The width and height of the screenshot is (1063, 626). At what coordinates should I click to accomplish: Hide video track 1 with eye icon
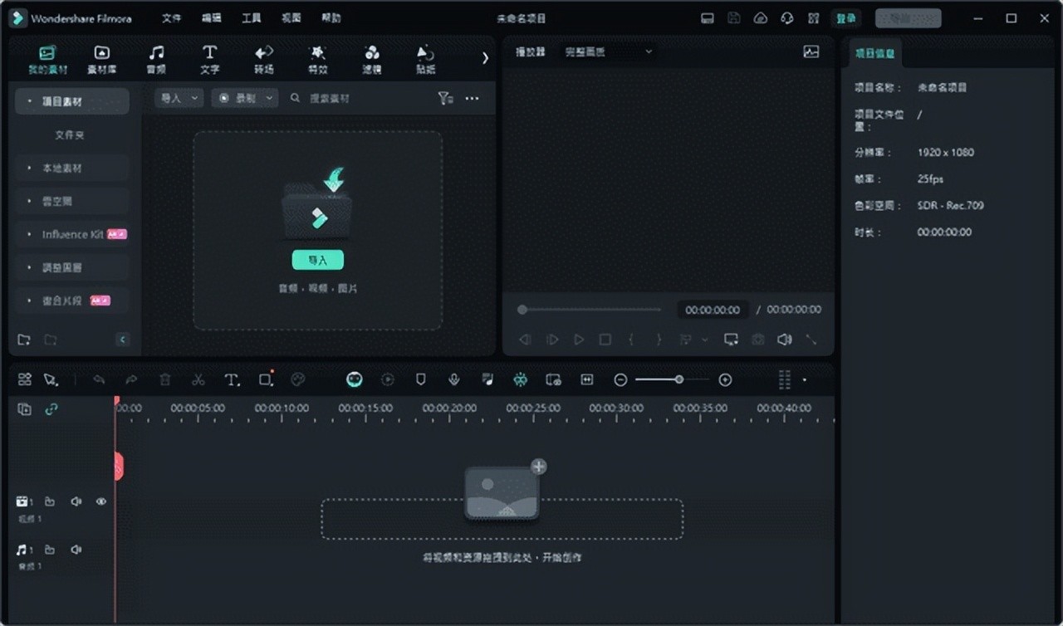pos(101,501)
